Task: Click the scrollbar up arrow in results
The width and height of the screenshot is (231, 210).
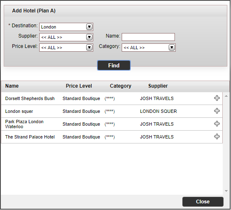Action: pyautogui.click(x=226, y=96)
